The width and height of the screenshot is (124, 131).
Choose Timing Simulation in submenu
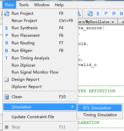pos(100,115)
